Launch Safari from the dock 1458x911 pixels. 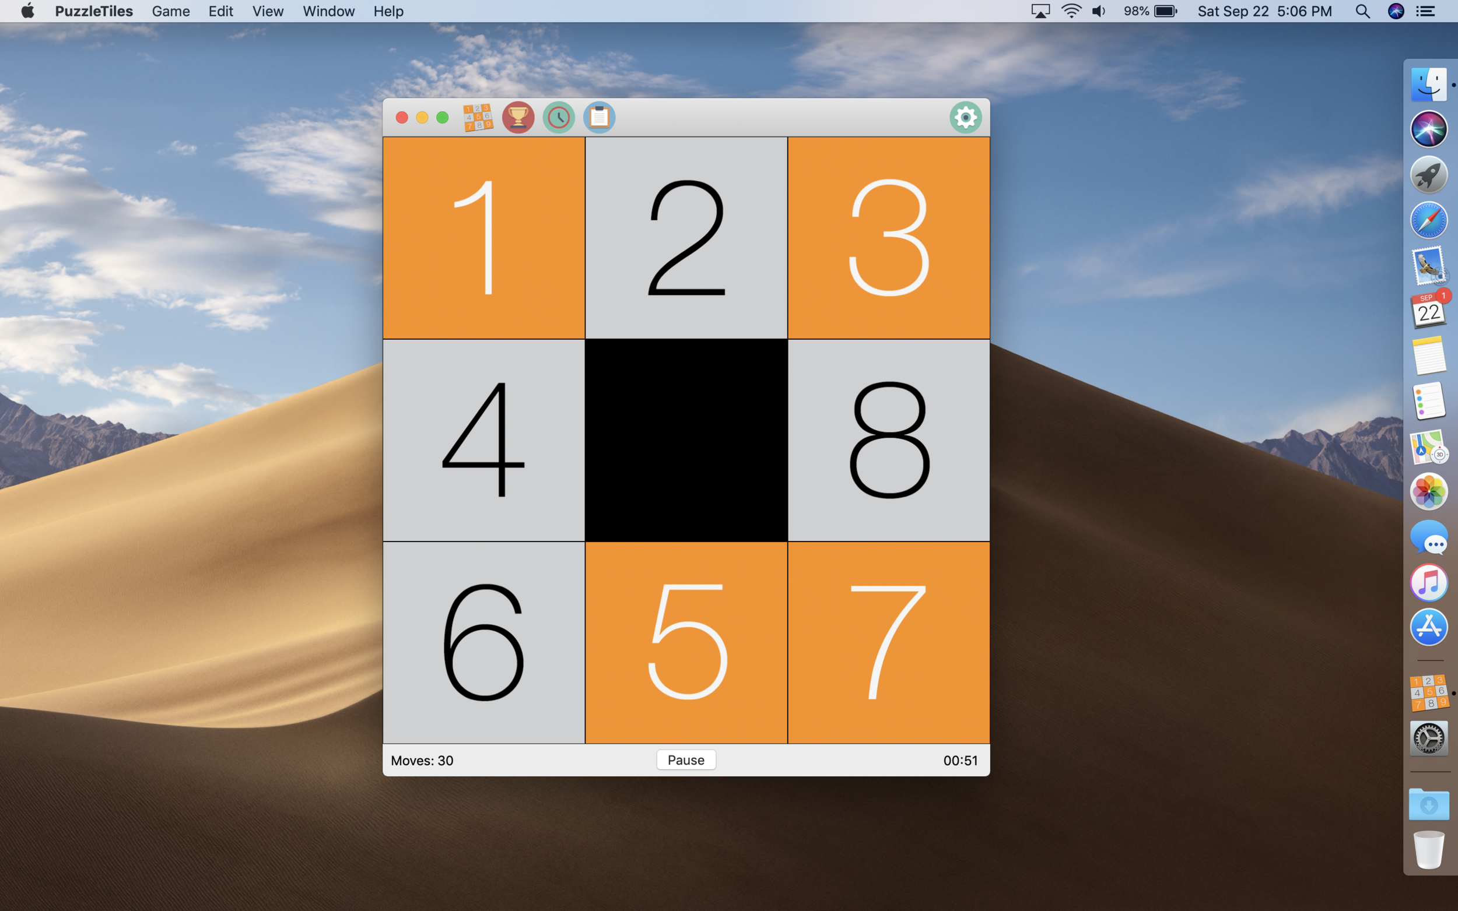[x=1428, y=220]
